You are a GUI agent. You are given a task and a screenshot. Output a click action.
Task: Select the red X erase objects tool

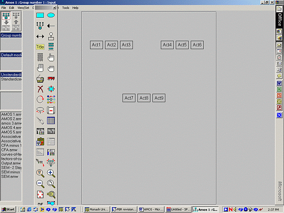click(40, 89)
